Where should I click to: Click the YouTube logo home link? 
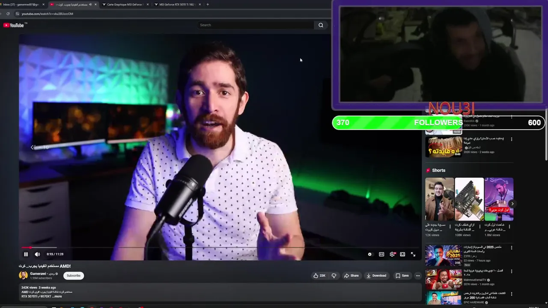[x=13, y=25]
